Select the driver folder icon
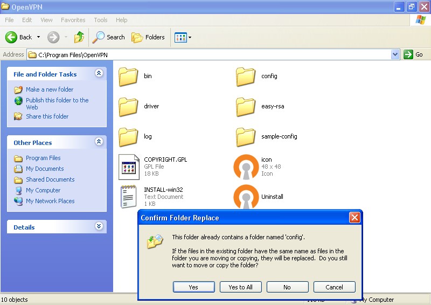This screenshot has width=431, height=305. [x=128, y=107]
